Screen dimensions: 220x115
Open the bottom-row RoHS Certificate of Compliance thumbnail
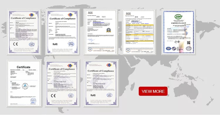click(101, 83)
